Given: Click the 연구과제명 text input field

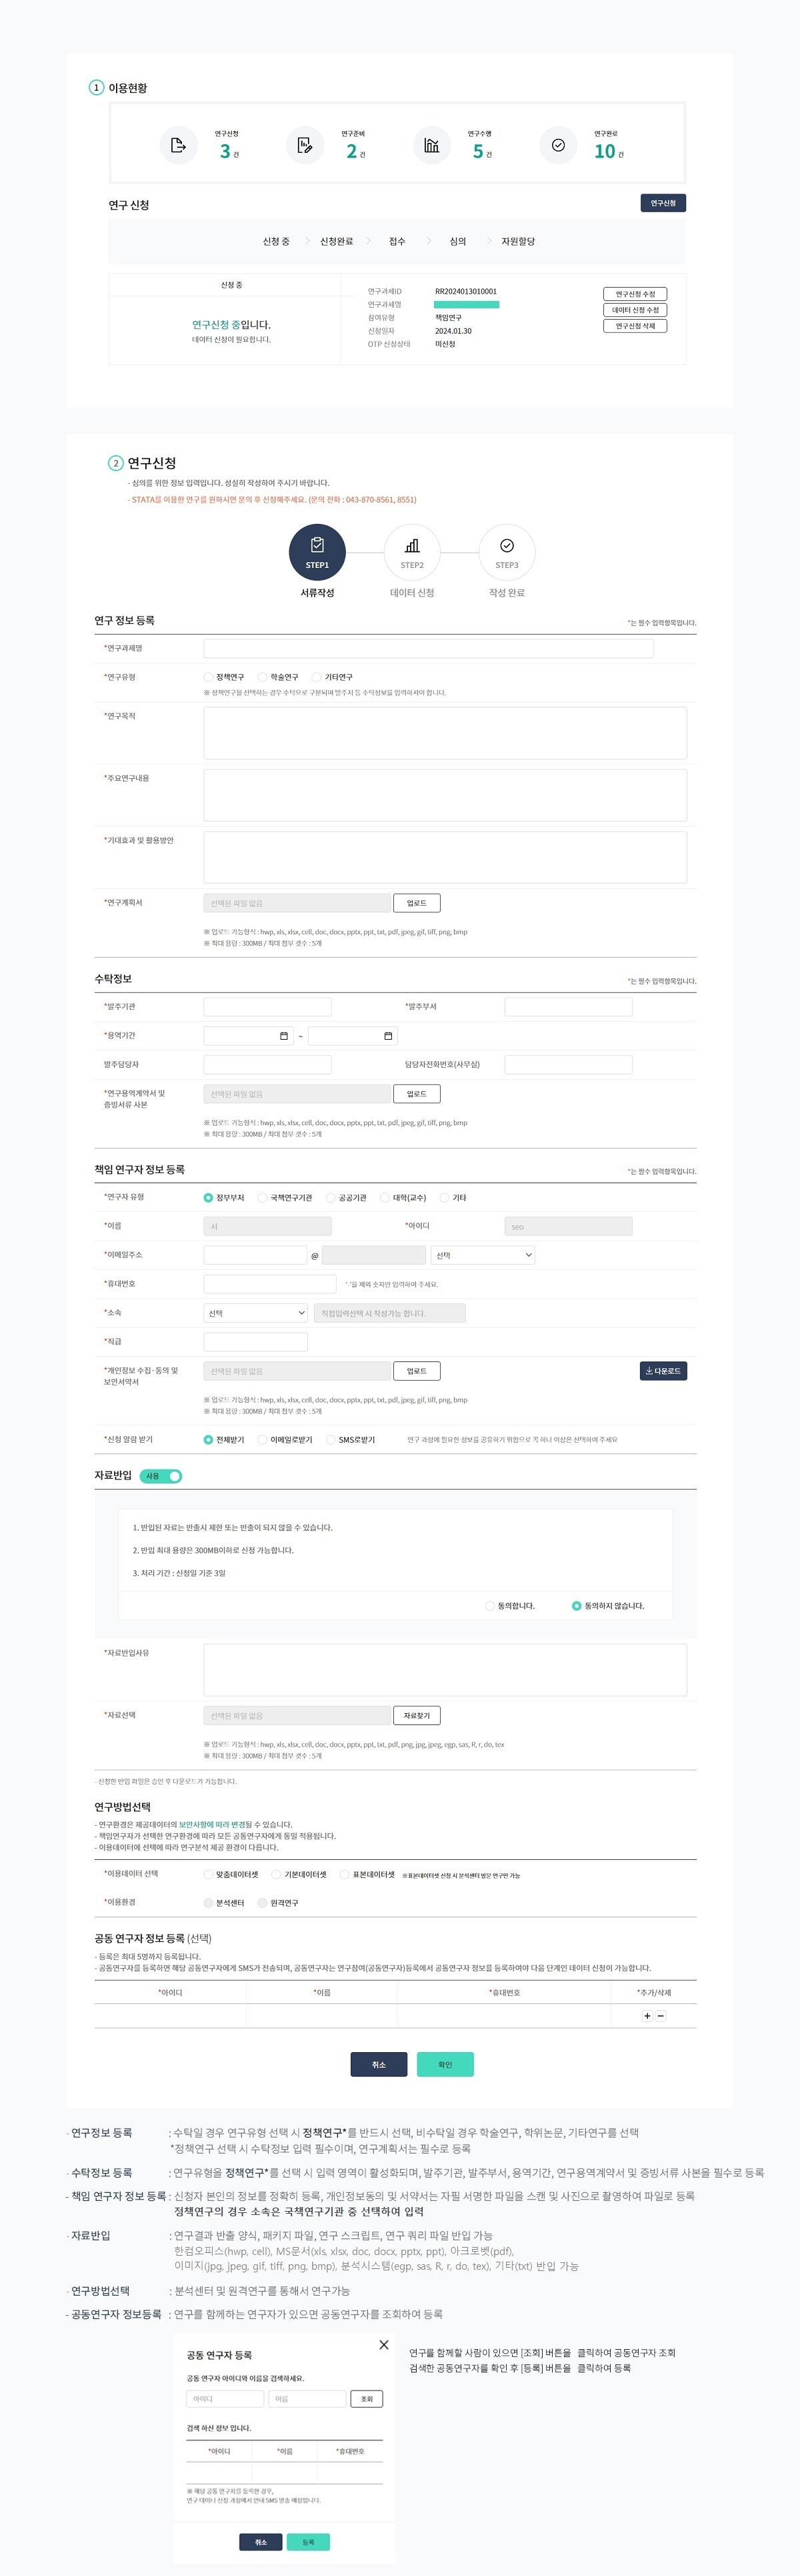Looking at the screenshot, I should click(429, 648).
